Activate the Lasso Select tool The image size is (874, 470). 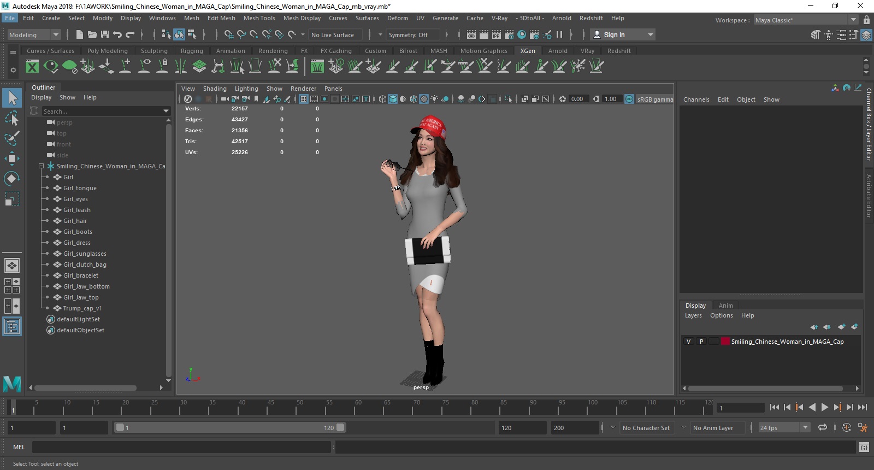click(12, 118)
